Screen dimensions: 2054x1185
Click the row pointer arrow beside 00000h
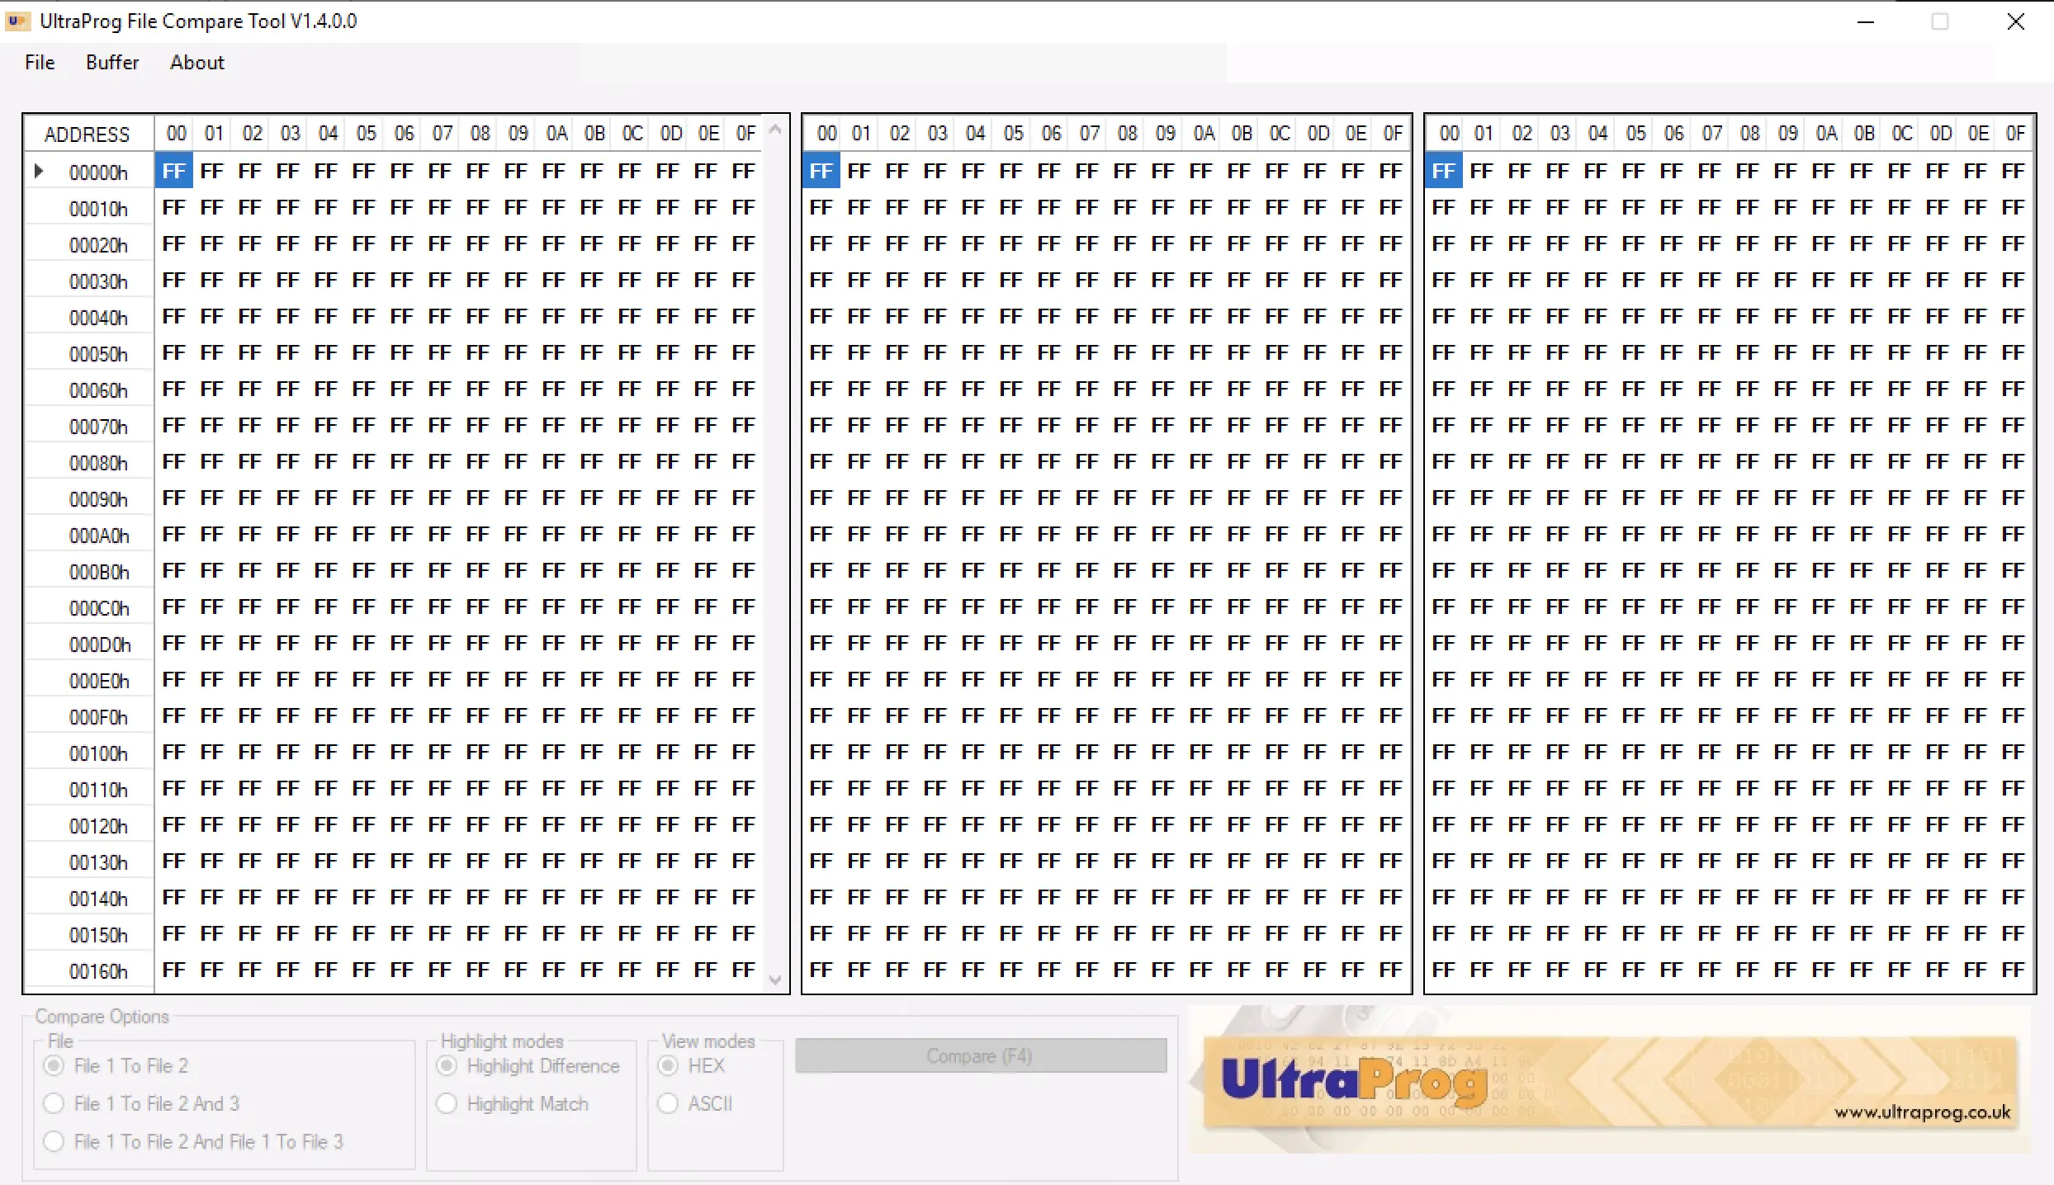(39, 172)
